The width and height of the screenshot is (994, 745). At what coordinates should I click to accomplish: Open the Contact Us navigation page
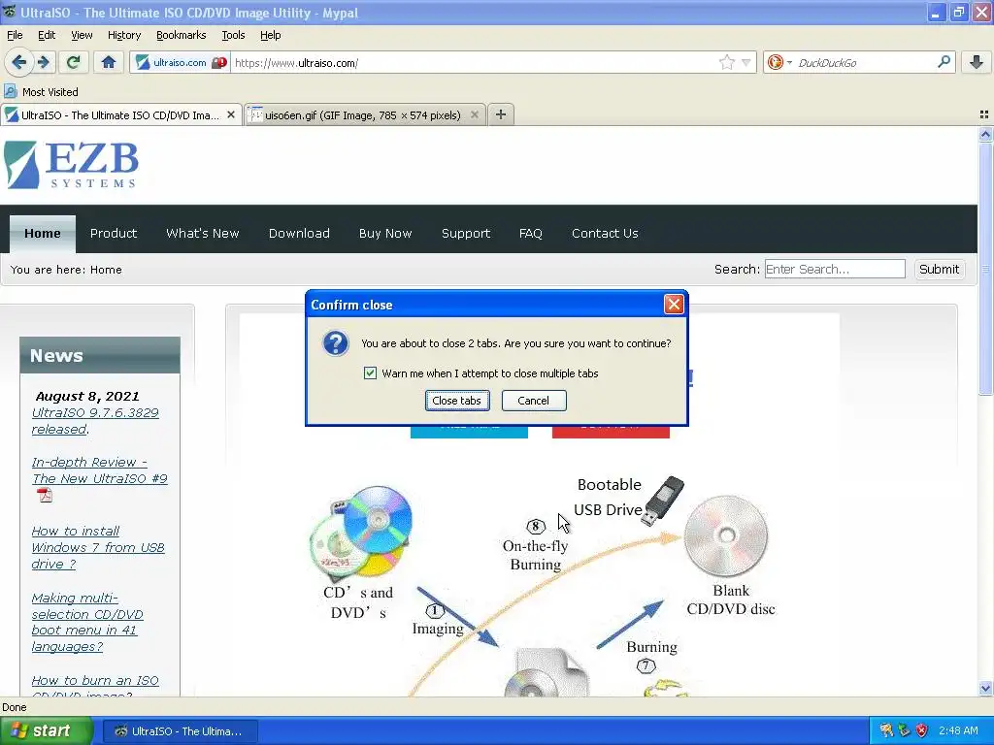(605, 233)
